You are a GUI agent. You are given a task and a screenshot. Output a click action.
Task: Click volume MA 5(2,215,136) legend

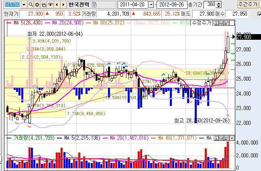[79, 138]
